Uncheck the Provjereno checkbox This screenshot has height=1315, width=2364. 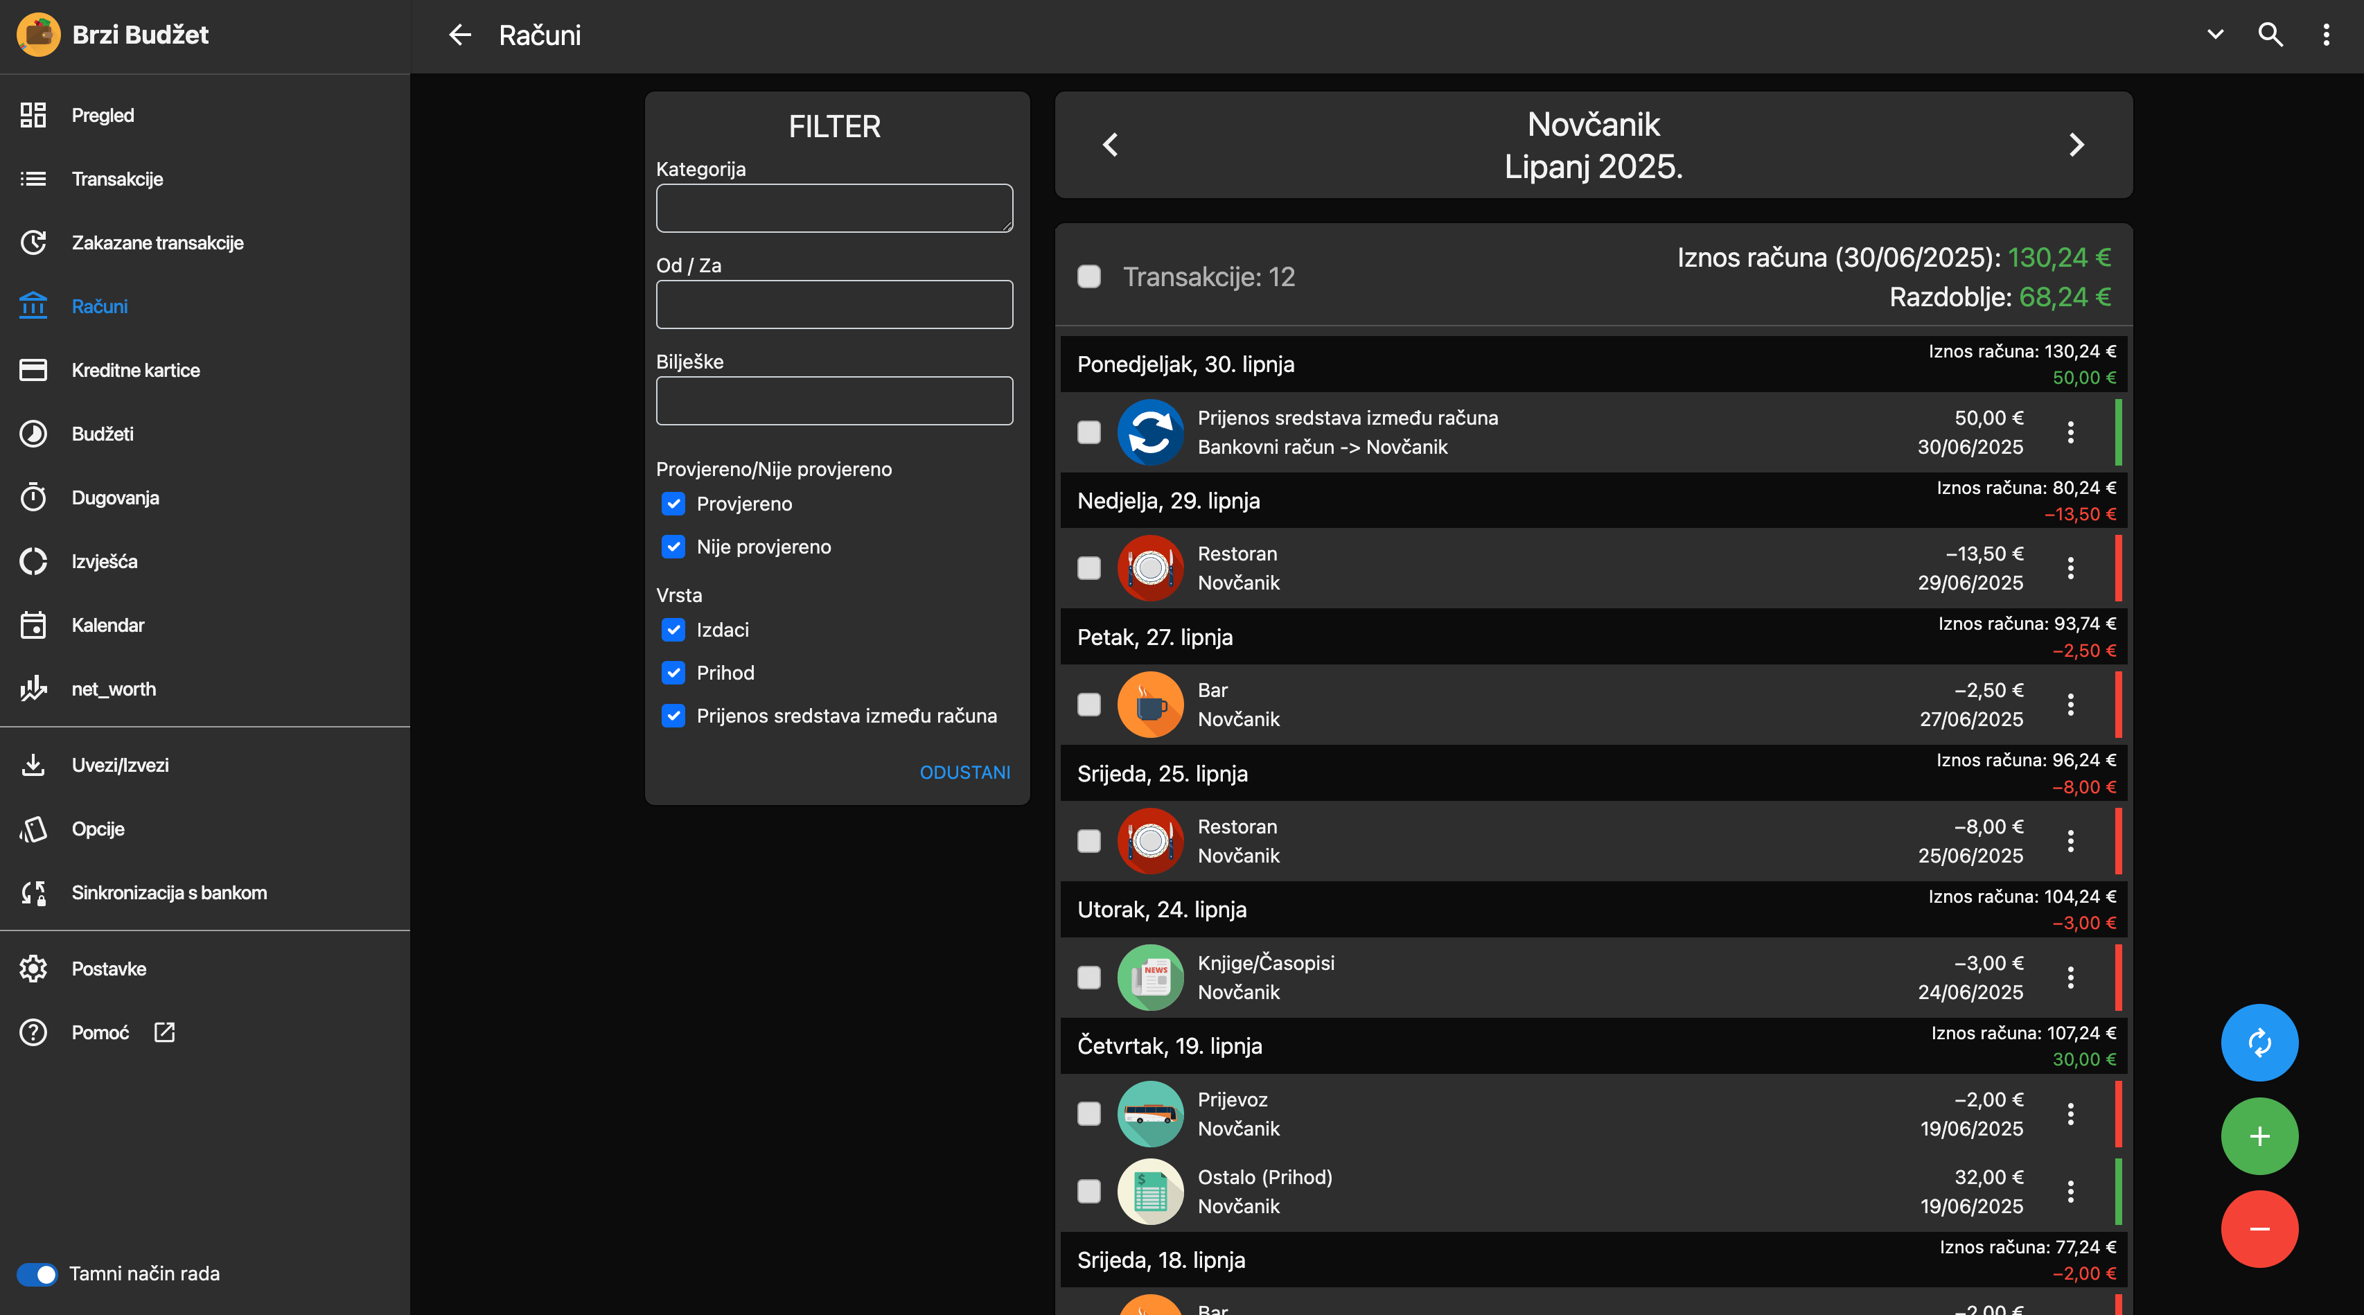point(673,504)
